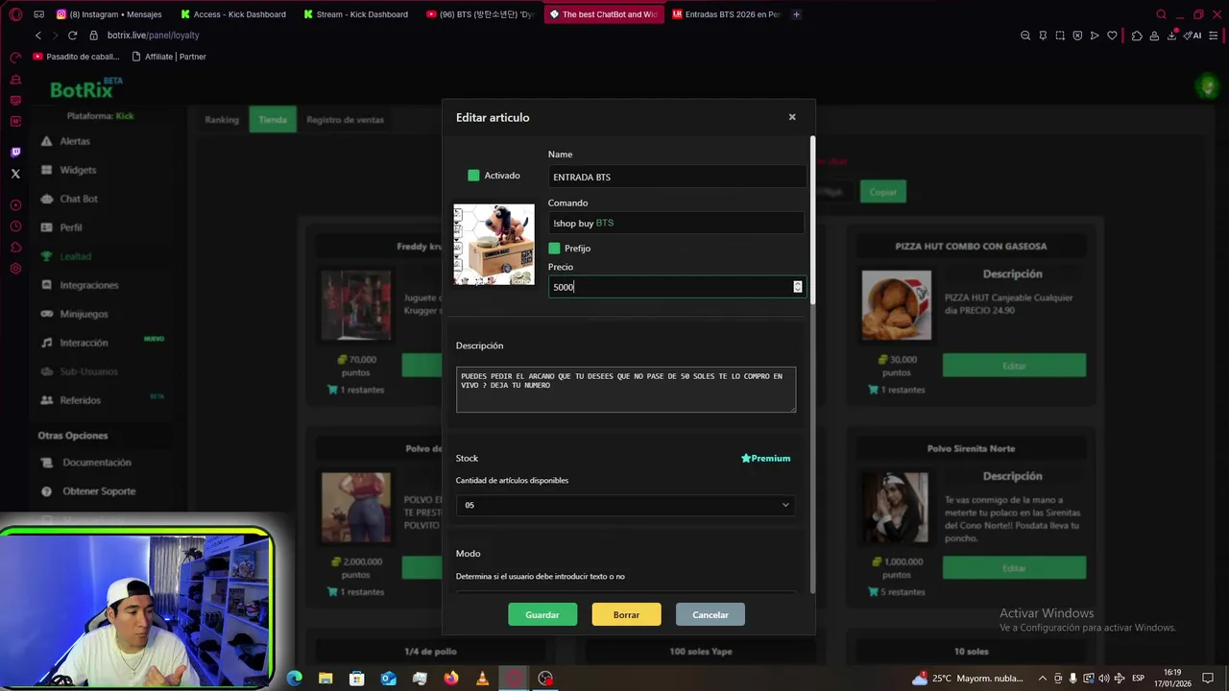Image resolution: width=1229 pixels, height=691 pixels.
Task: Switch to the Instagram Mensajes browser tab
Action: pos(108,14)
